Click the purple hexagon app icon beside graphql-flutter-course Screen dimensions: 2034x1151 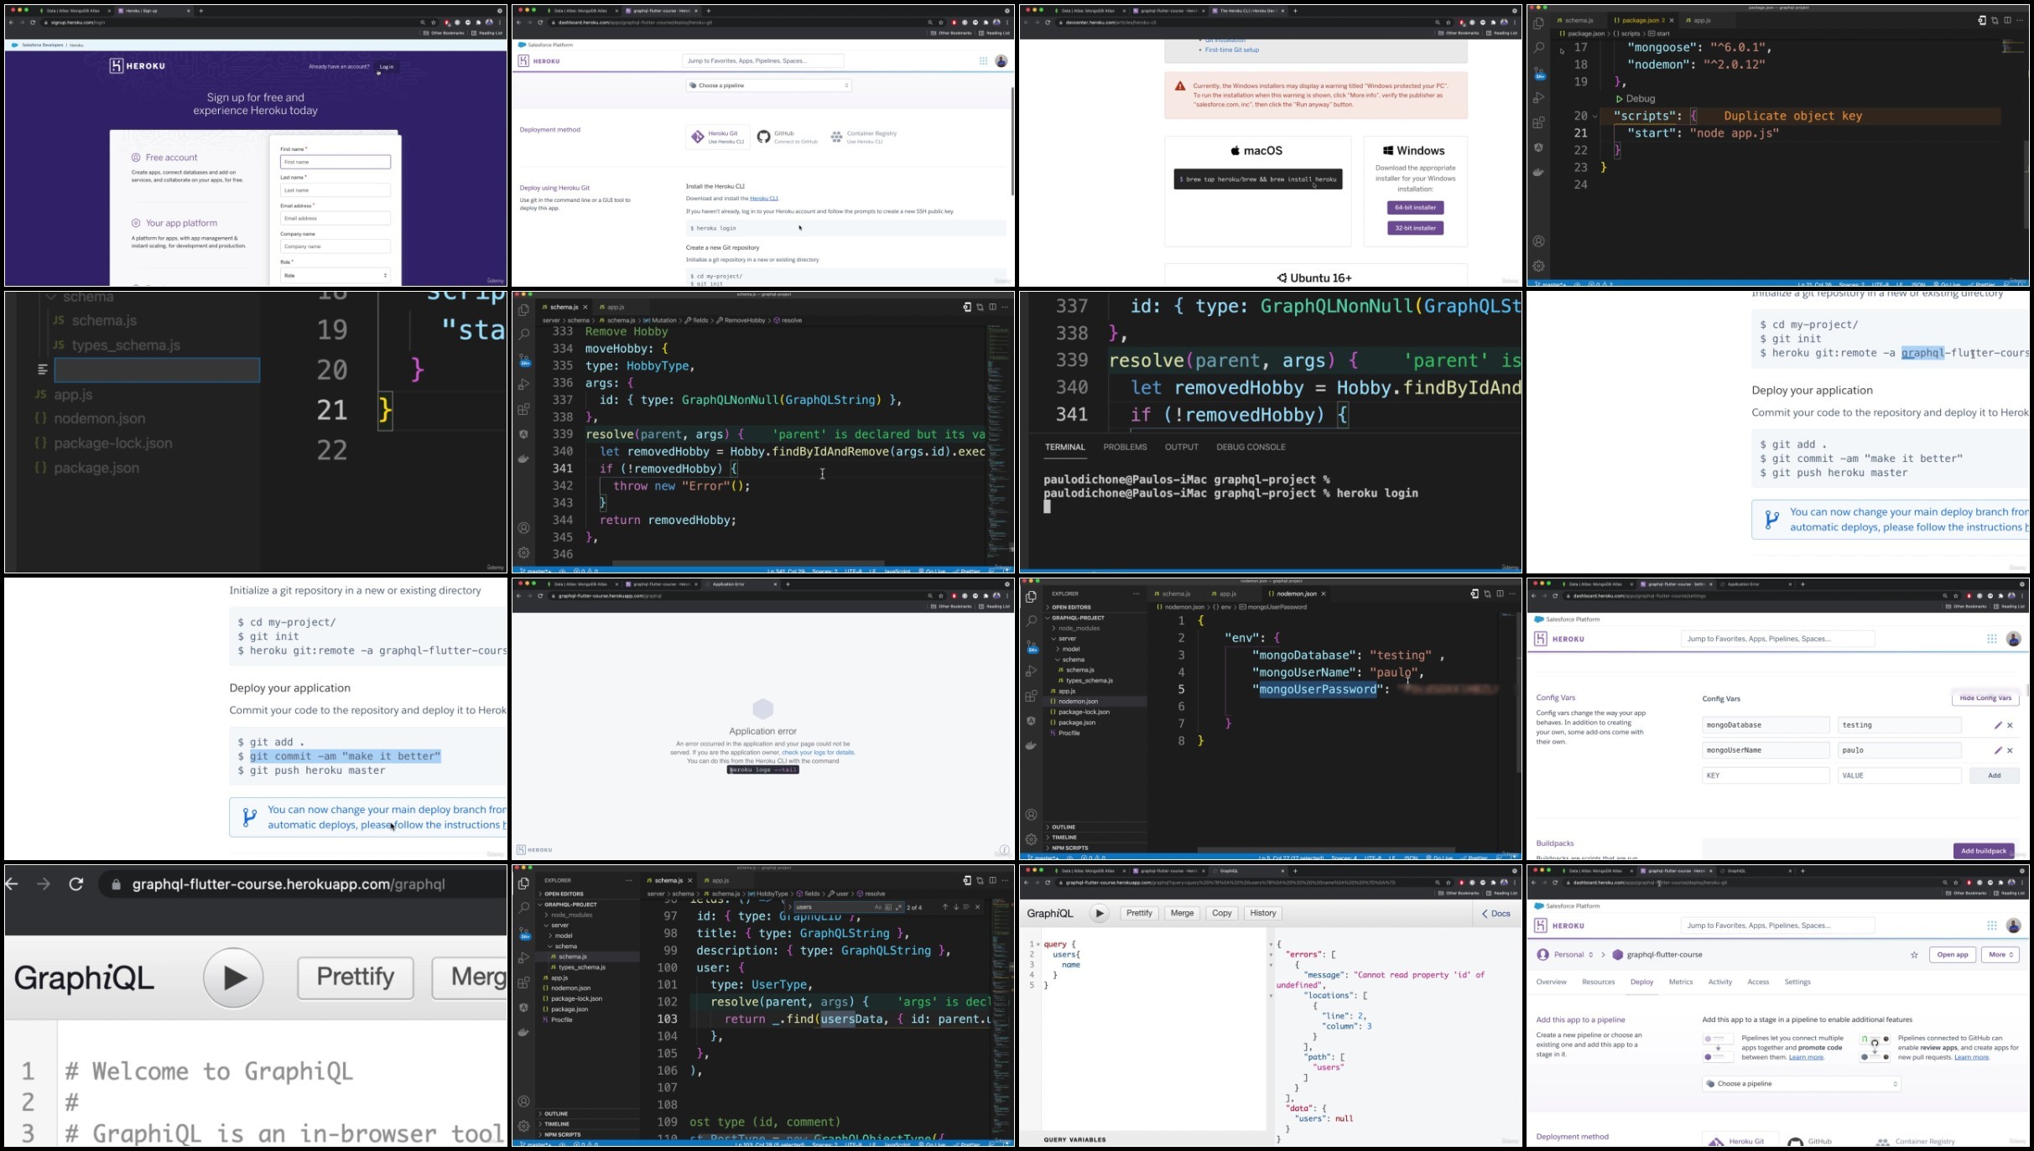[x=1618, y=955]
